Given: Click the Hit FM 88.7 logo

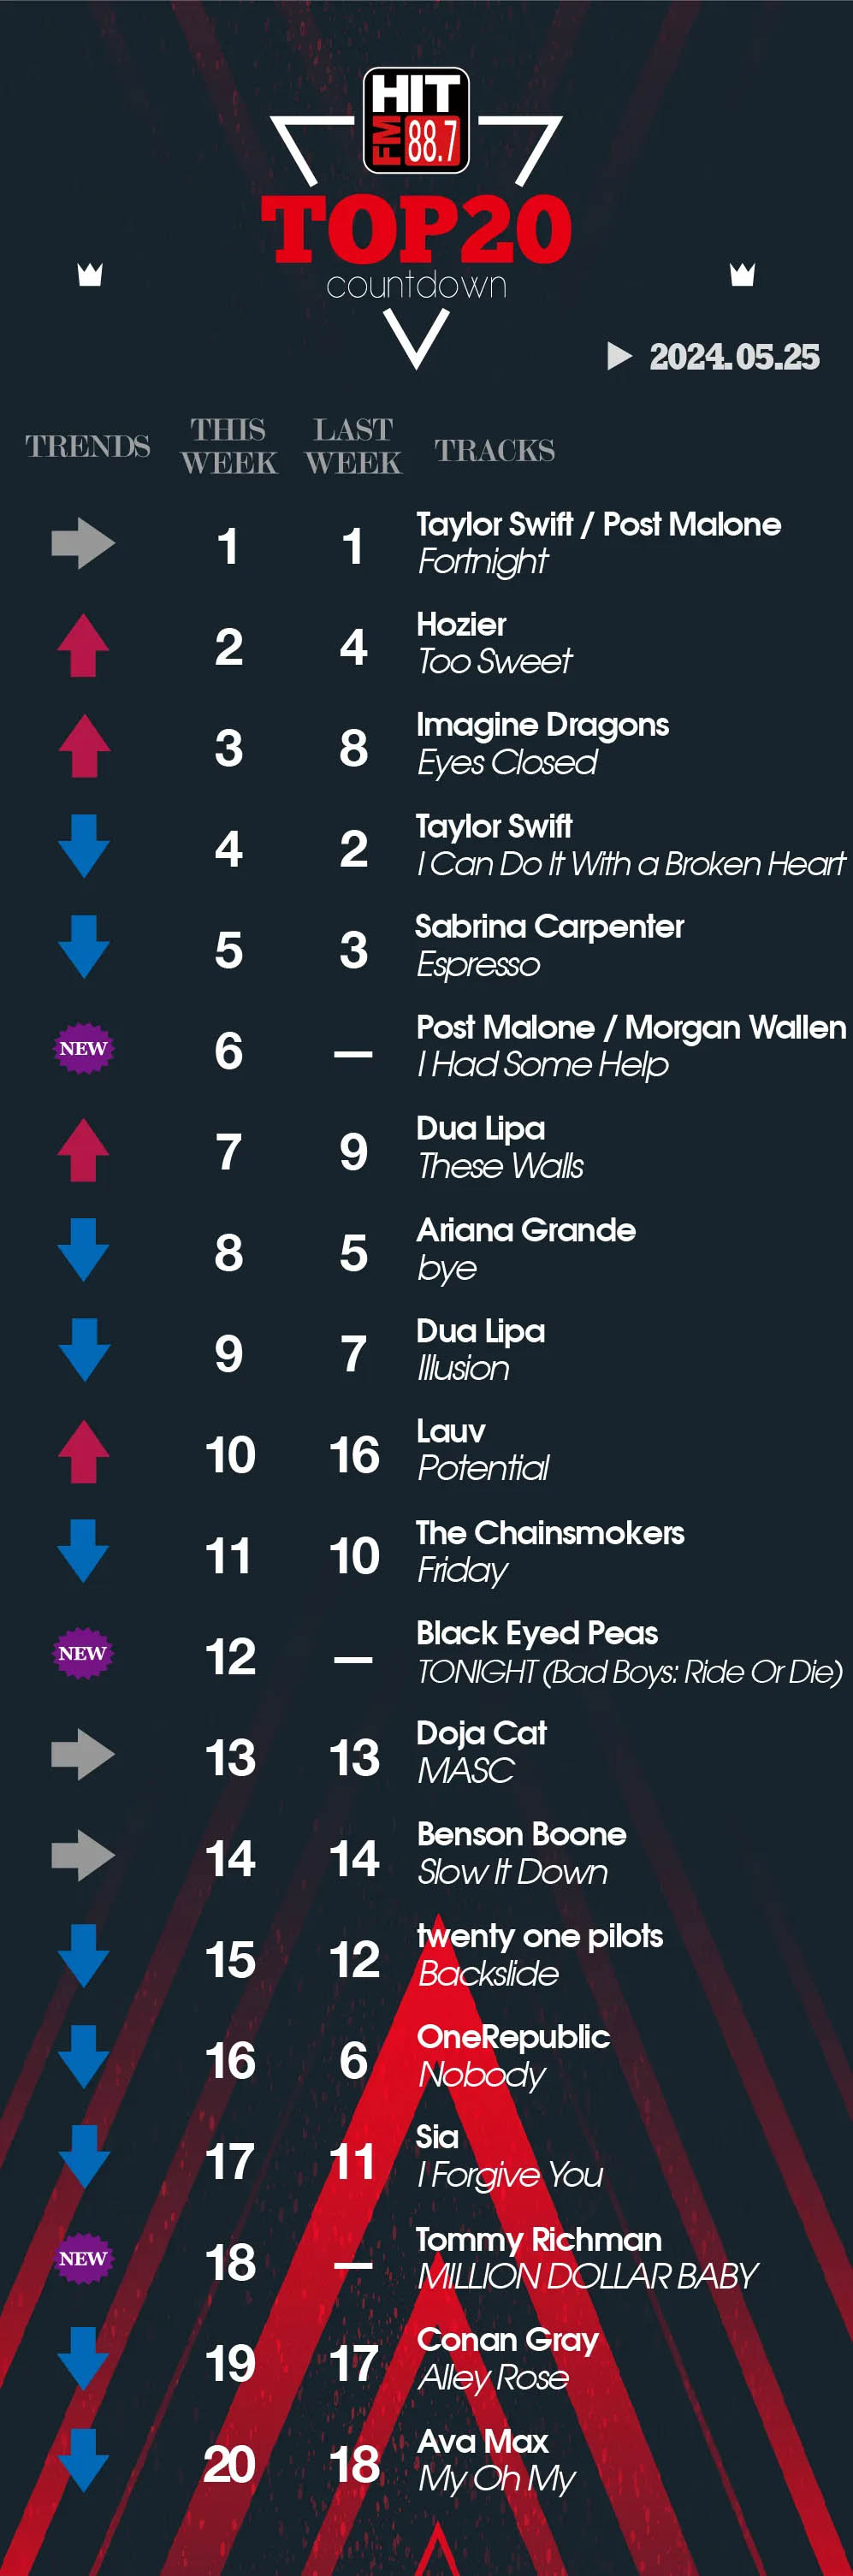Looking at the screenshot, I should [x=415, y=119].
